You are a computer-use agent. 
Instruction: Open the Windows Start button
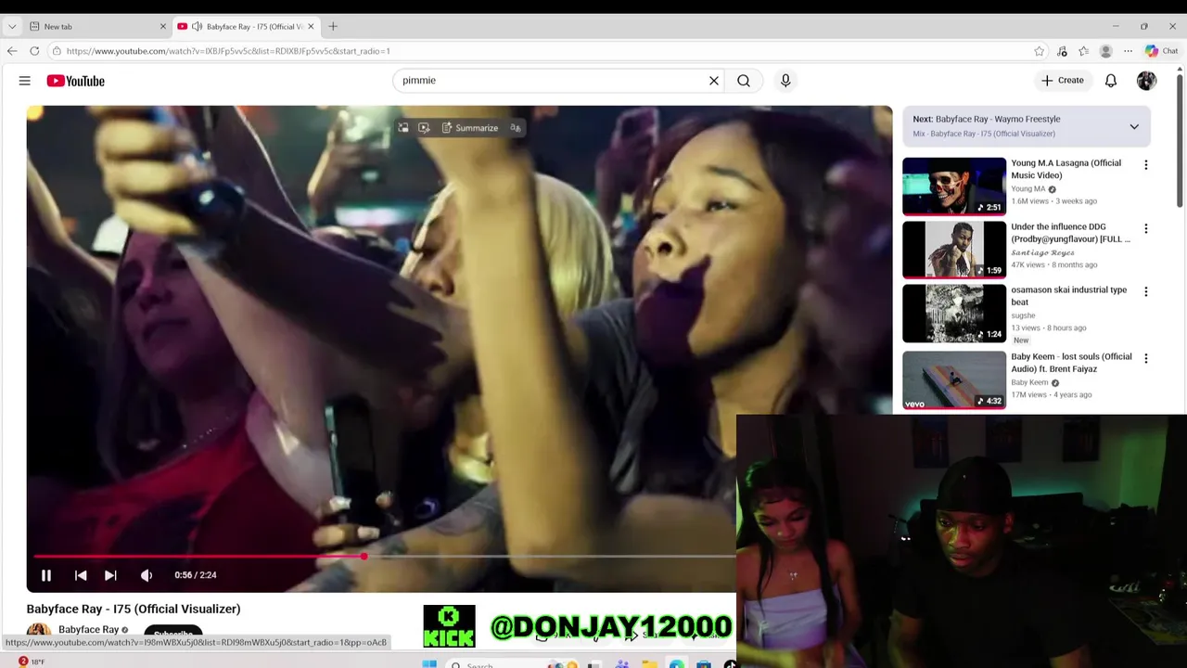click(x=428, y=663)
